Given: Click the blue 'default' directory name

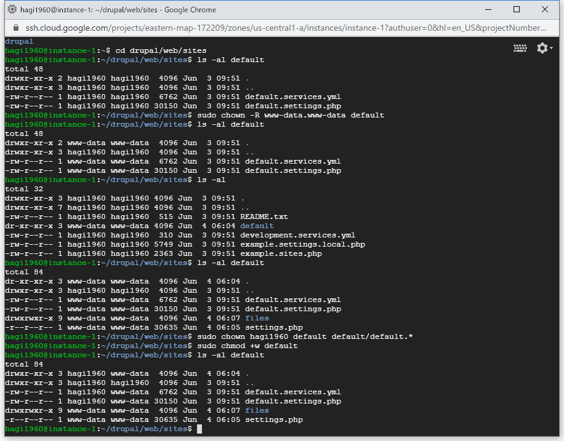Looking at the screenshot, I should (257, 226).
